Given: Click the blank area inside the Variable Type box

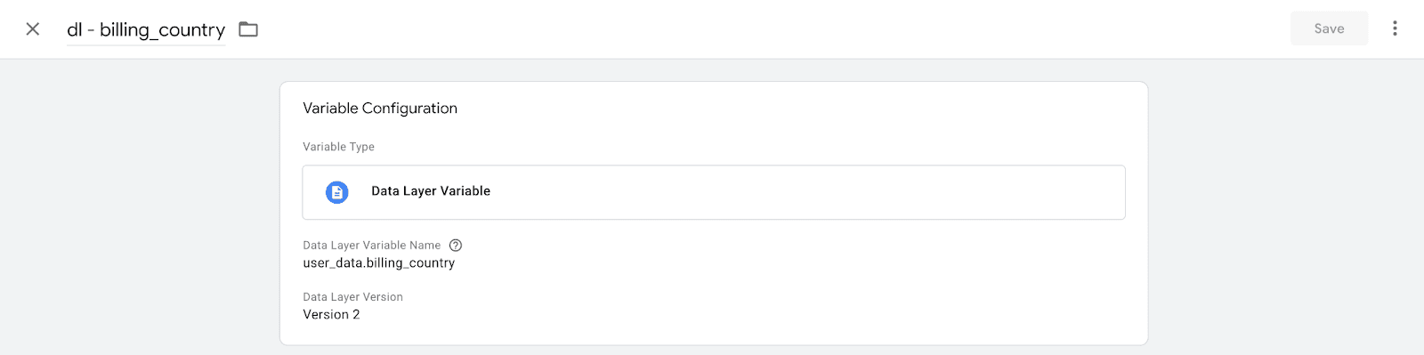Looking at the screenshot, I should [801, 192].
